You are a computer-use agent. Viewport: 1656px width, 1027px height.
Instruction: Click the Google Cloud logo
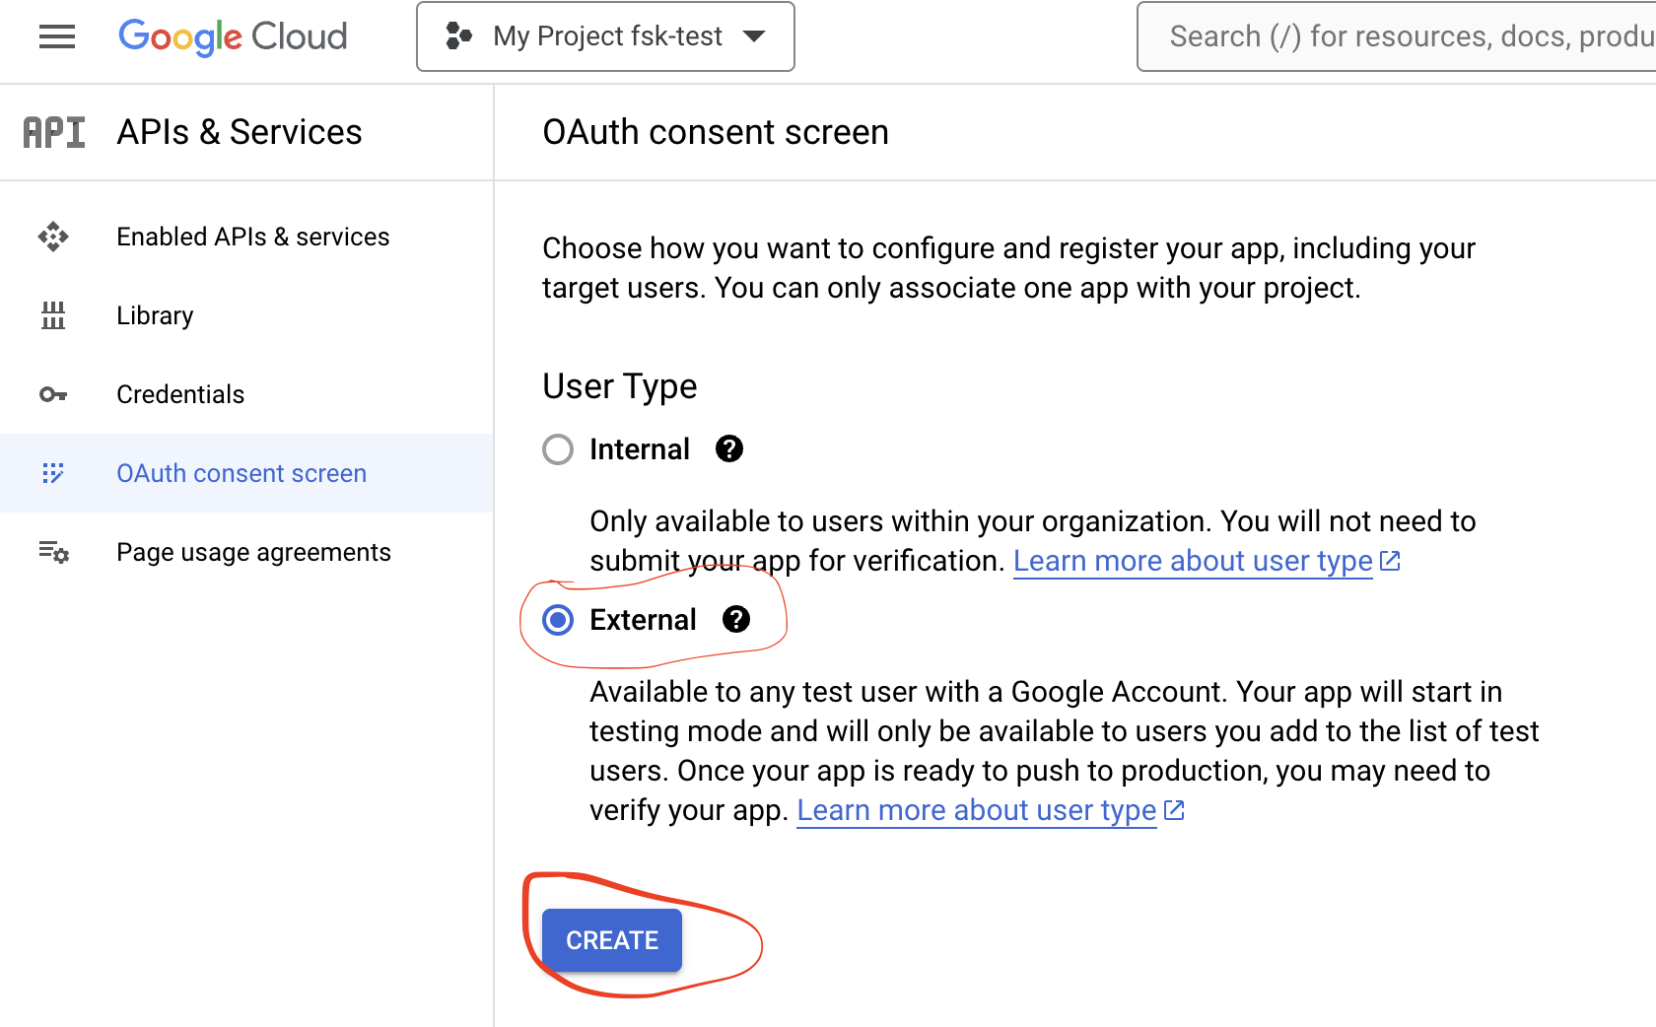click(x=233, y=37)
